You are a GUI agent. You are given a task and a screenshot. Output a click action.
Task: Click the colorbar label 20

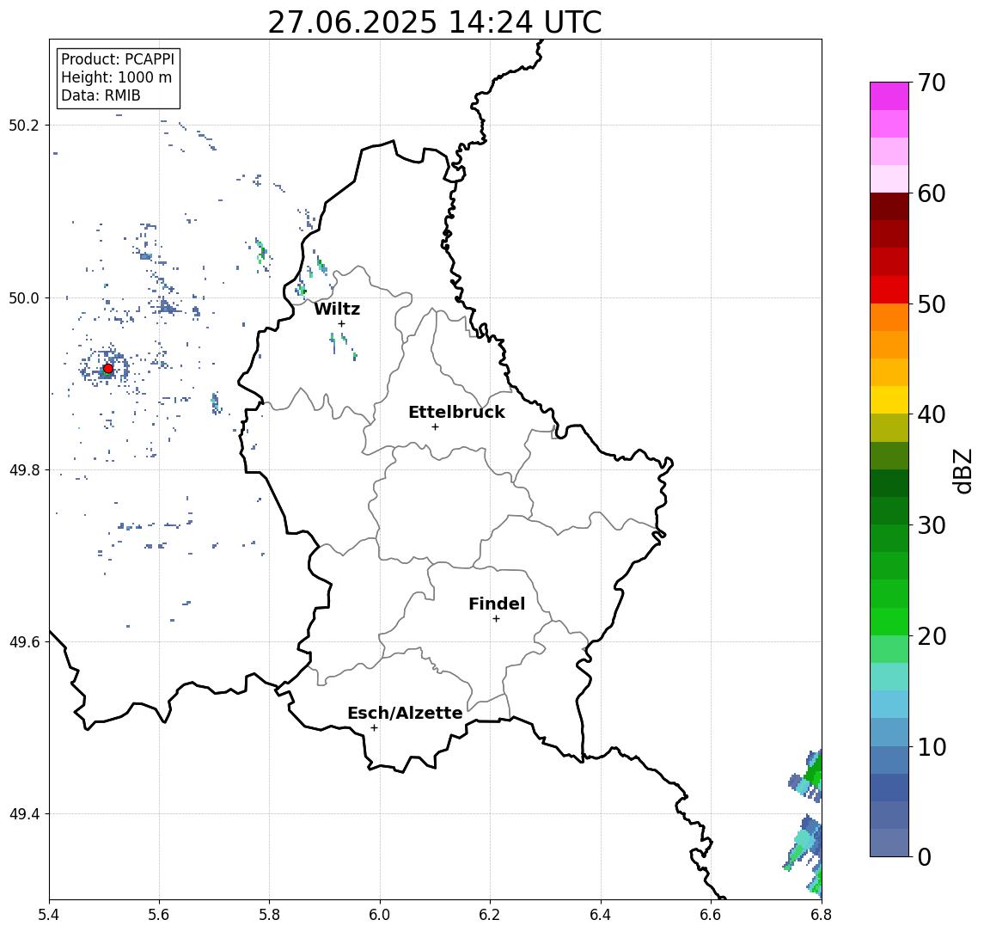click(931, 635)
